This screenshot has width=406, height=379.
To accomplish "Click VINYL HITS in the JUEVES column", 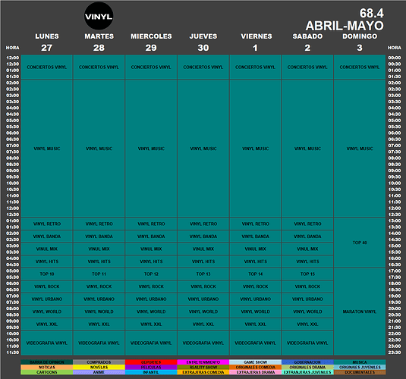I will click(203, 262).
